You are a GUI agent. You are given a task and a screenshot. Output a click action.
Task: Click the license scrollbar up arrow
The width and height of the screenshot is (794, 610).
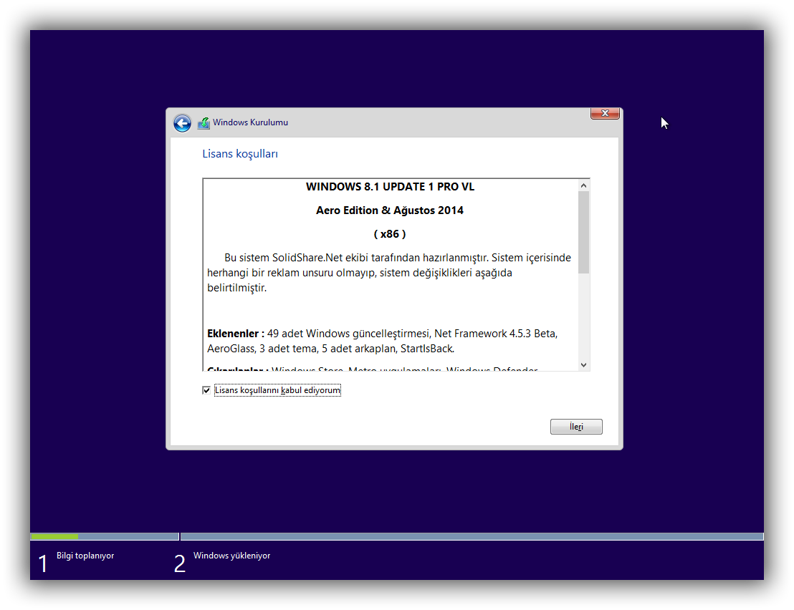[583, 185]
